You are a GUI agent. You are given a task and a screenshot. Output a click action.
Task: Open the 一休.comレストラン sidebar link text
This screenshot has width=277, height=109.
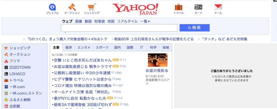[x=26, y=93]
